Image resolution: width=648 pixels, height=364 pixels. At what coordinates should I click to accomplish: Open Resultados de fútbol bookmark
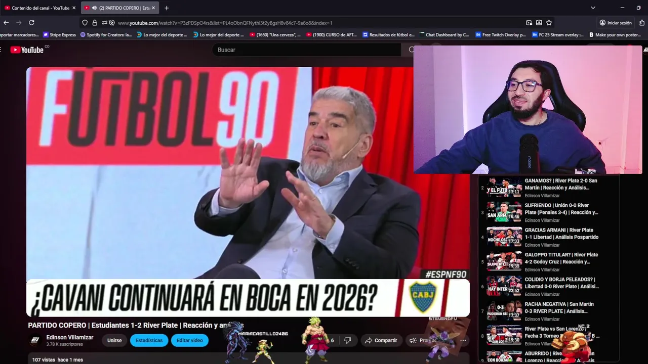[x=388, y=35]
